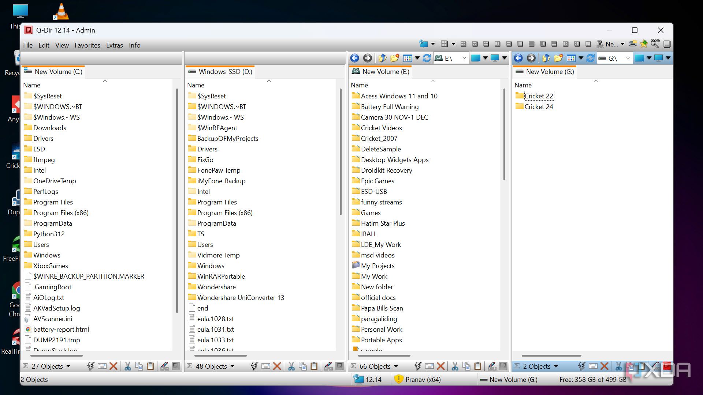This screenshot has height=395, width=703.
Task: Open the layout grid dropdown arrow in main toolbar
Action: [453, 44]
